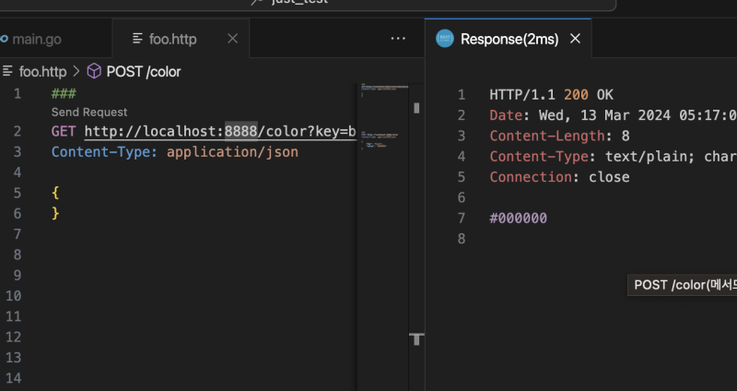Click the breadcrumb chevron separator after foo.http
The image size is (737, 391).
coord(76,70)
